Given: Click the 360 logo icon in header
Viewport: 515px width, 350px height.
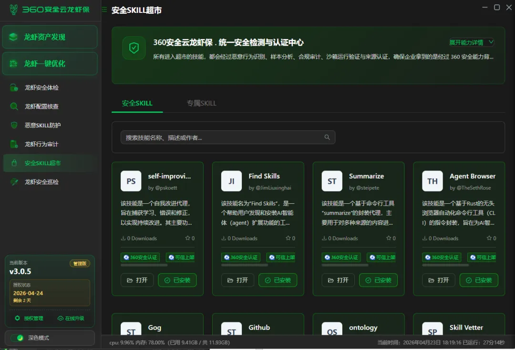Looking at the screenshot, I should (x=13, y=9).
